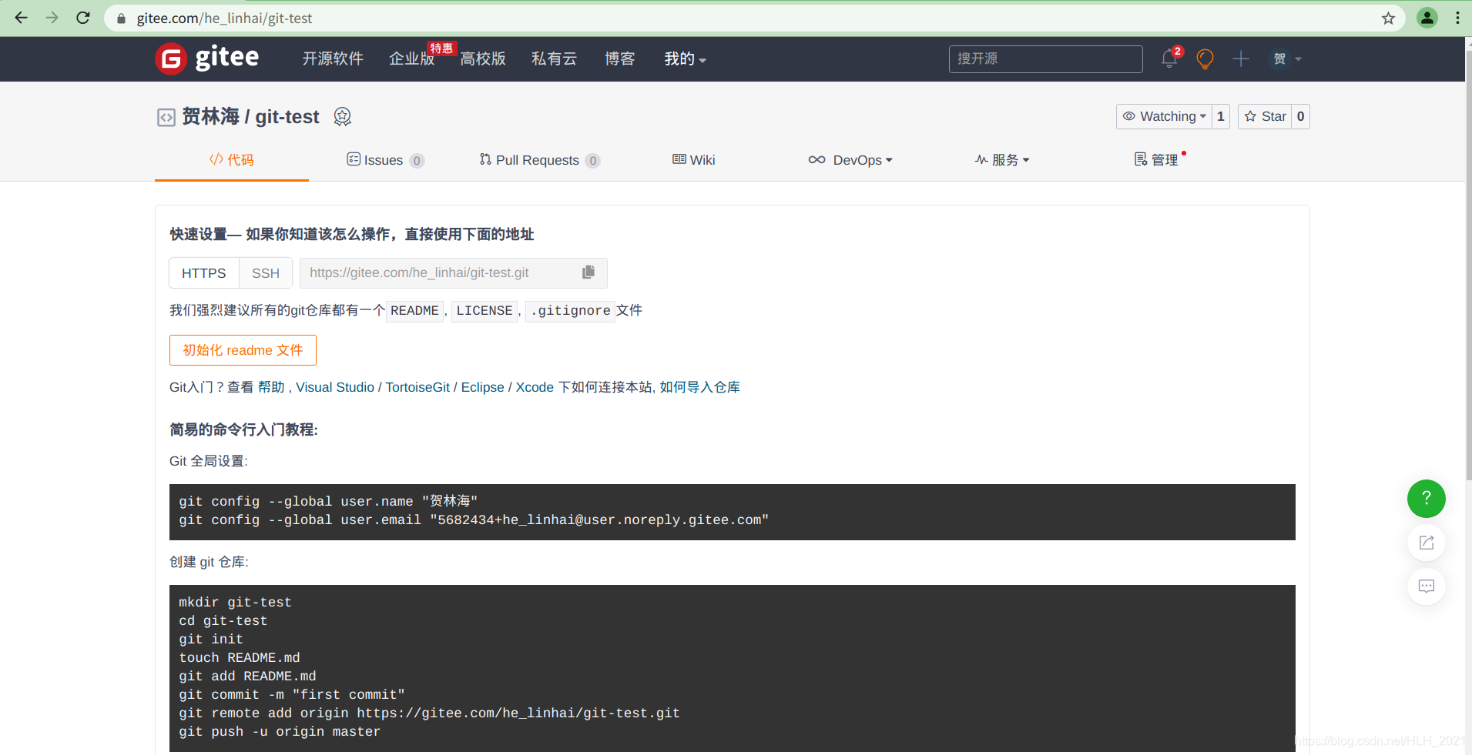Click the mkdir git-test command line

point(235,603)
